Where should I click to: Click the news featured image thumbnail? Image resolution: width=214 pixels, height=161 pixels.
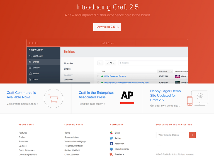[x=177, y=82]
